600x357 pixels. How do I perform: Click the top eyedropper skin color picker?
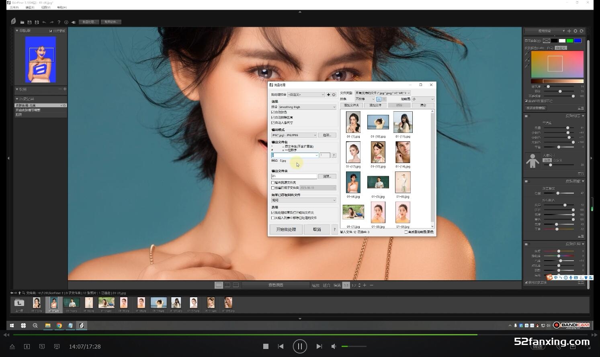527,53
